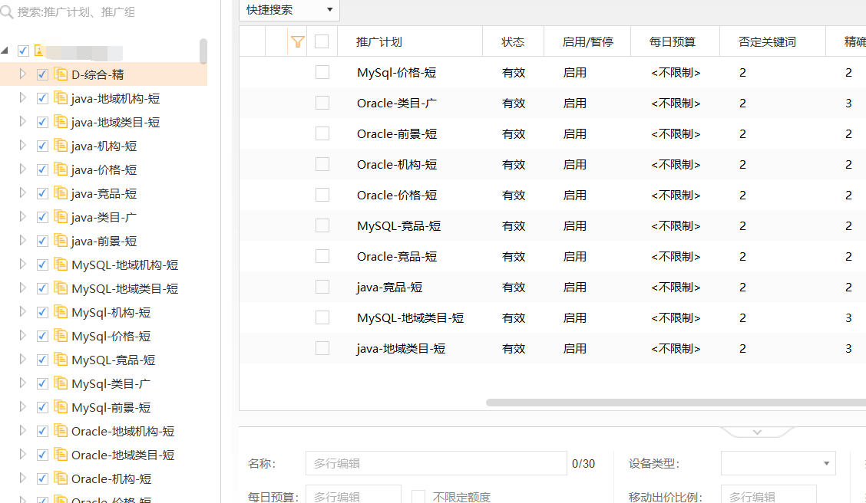
Task: Expand the java-机构-短 tree node
Action: click(x=22, y=144)
